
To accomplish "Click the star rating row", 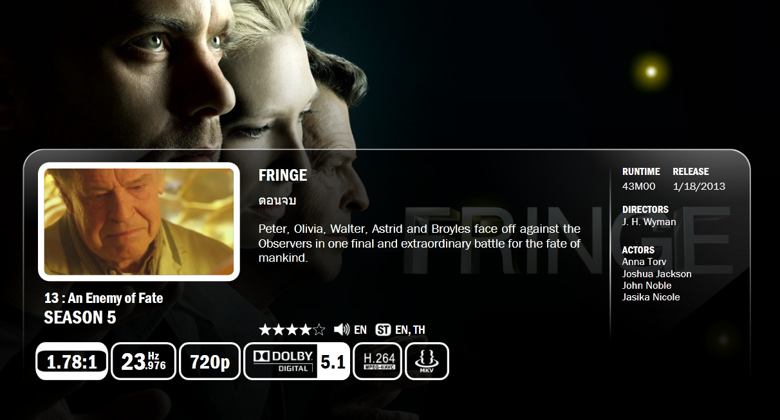I will click(x=292, y=330).
